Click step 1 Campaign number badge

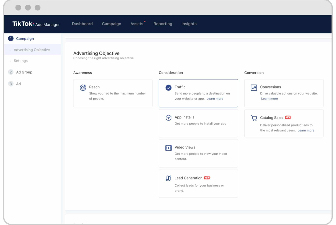click(x=11, y=39)
